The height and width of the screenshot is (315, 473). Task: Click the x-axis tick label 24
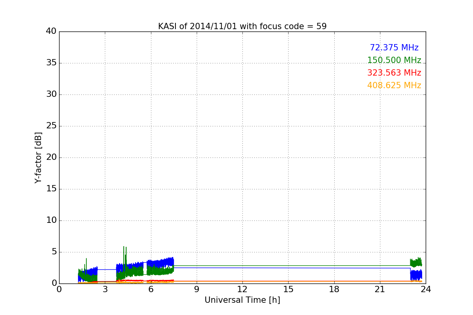coord(426,289)
